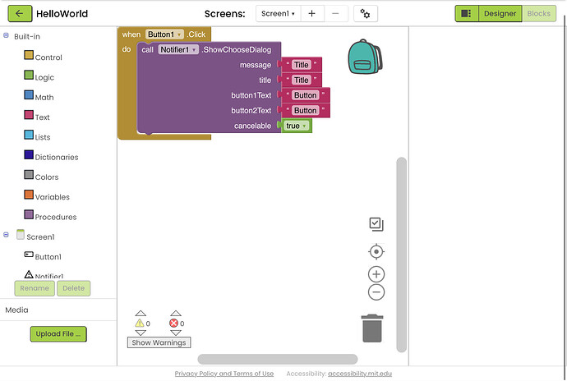567x381 pixels.
Task: Click the horizontal workspace scrollbar
Action: point(277,359)
